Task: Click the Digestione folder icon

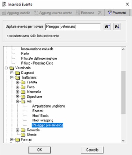Action: click(23, 97)
